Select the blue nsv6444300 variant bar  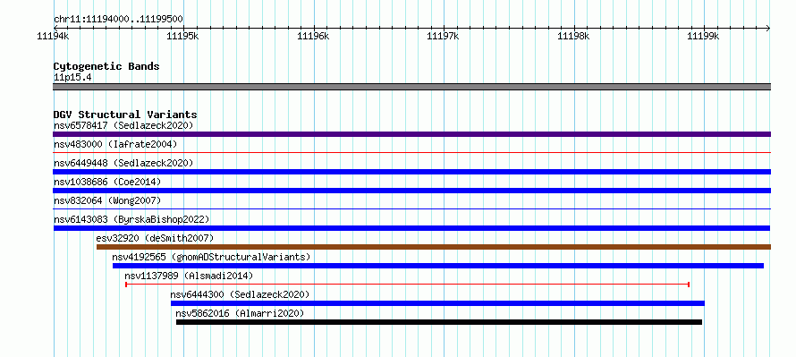click(x=437, y=303)
